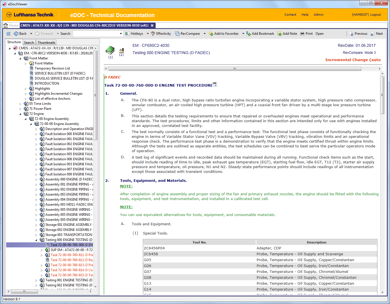Click the Add Bookmark icon

tap(249, 34)
